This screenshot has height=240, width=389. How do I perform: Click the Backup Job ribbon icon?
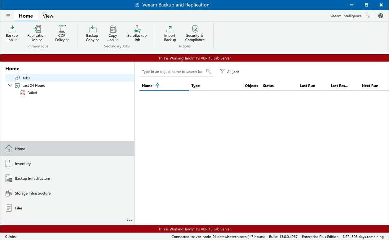[12, 29]
